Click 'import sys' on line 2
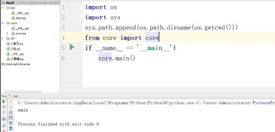The image size is (275, 132). 103,17
